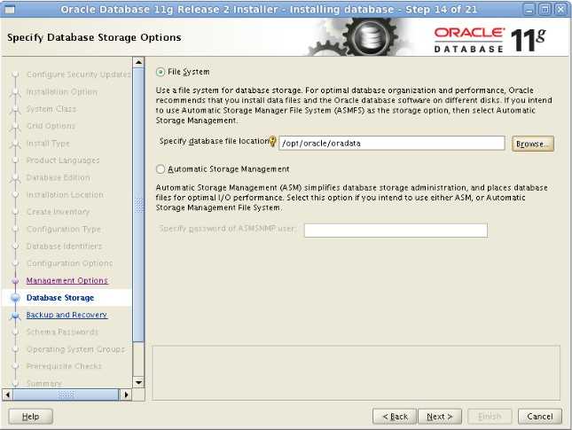Viewport: 572px width, 430px height.
Task: Click the Configuration Options step
Action: point(70,263)
